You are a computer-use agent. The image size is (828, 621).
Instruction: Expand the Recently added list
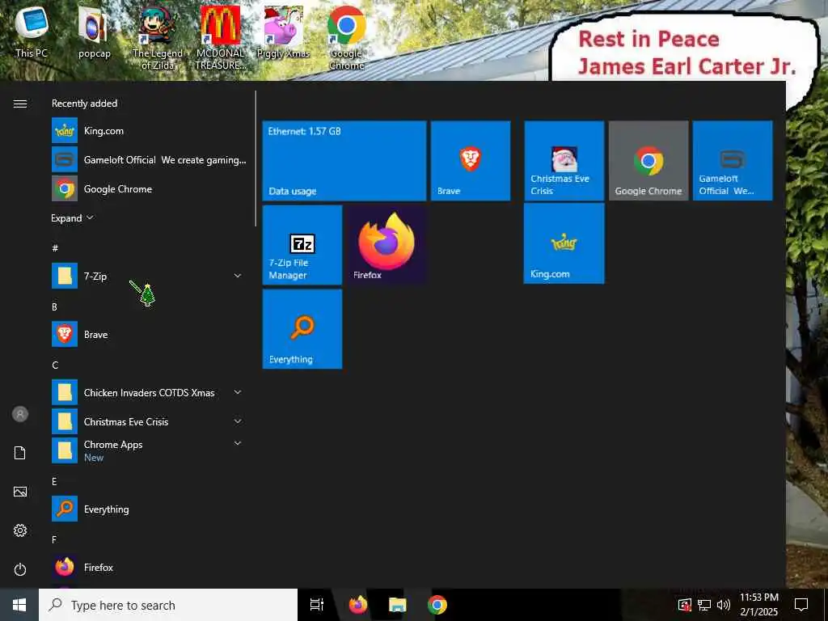tap(72, 218)
